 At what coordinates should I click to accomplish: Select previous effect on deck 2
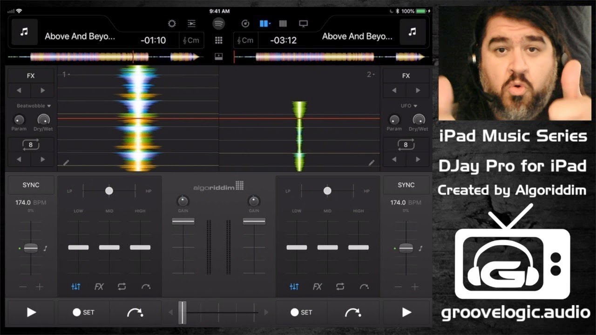click(394, 91)
